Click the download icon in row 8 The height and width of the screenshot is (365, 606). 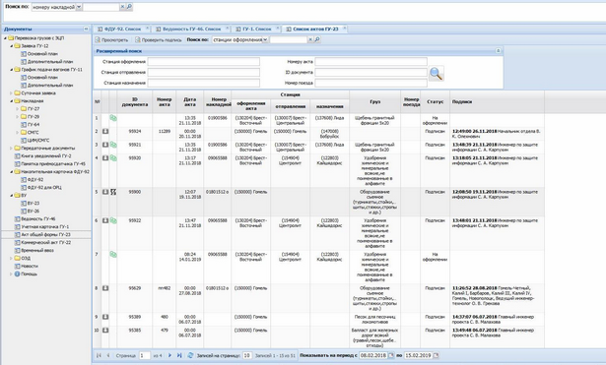coord(105,288)
